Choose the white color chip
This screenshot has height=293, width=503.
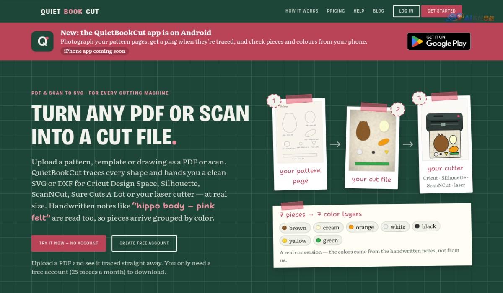tap(395, 226)
